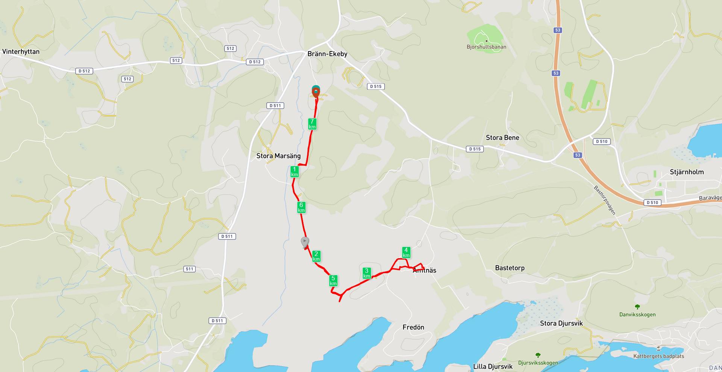Screen dimensions: 722x372
Task: Click the Stora Bene place label
Action: pyautogui.click(x=502, y=138)
